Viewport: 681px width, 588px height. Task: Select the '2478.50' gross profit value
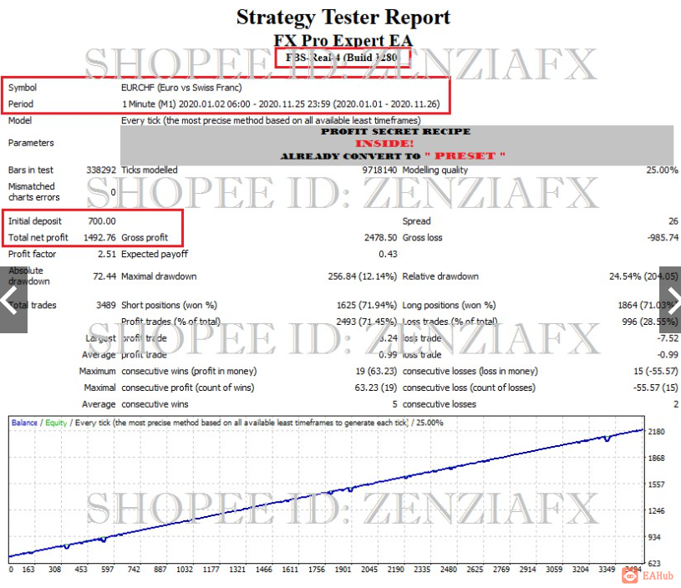coord(380,237)
